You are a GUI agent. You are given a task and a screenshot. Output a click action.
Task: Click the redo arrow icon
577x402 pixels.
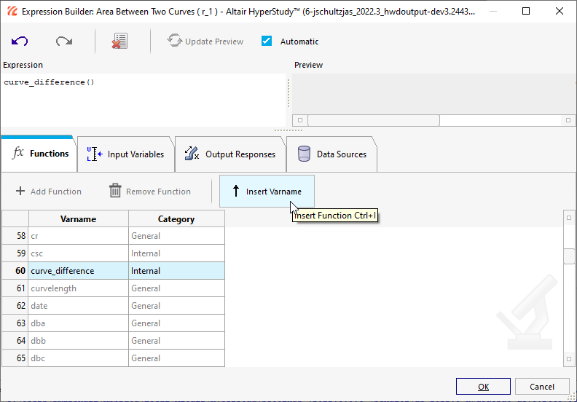tap(64, 42)
